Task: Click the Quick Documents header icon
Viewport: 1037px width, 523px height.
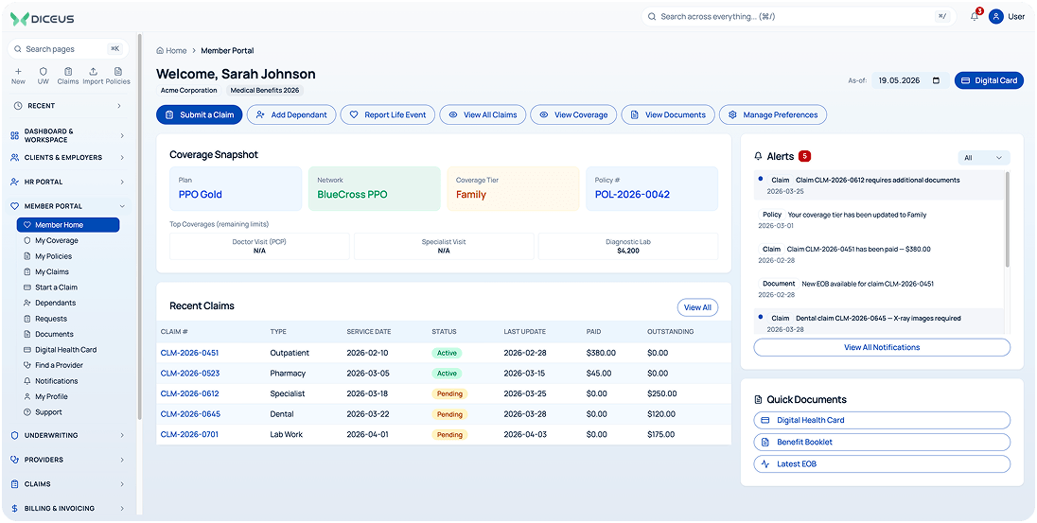Action: point(759,399)
